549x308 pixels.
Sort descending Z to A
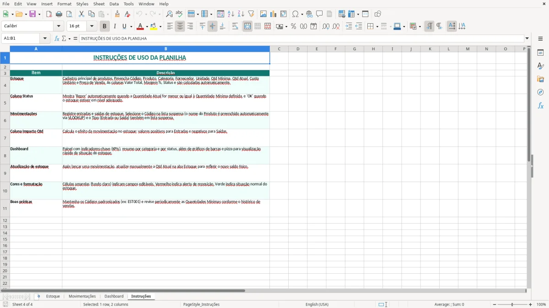tap(241, 14)
